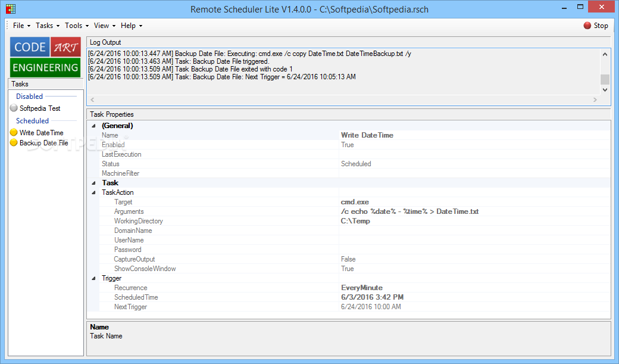Screen dimensions: 619x364
Task: Click the log horizontal scroll right arrow
Action: [595, 99]
